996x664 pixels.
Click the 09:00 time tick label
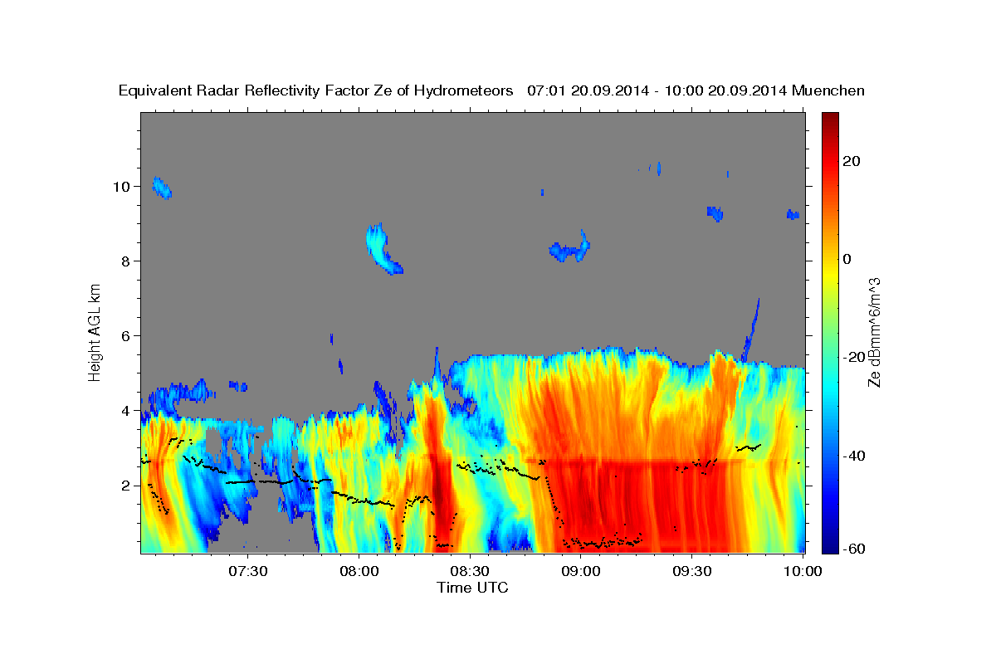click(581, 571)
